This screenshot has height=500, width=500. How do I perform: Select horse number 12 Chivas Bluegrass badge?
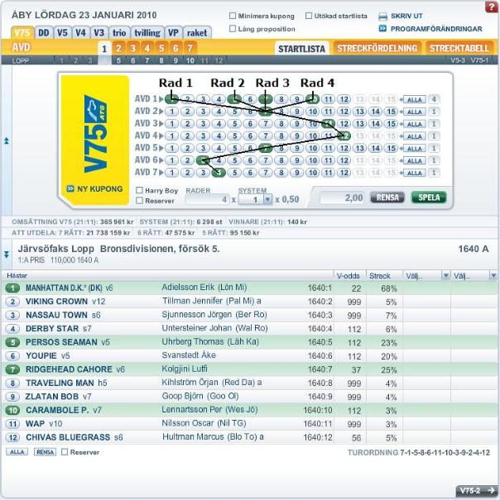coord(12,436)
